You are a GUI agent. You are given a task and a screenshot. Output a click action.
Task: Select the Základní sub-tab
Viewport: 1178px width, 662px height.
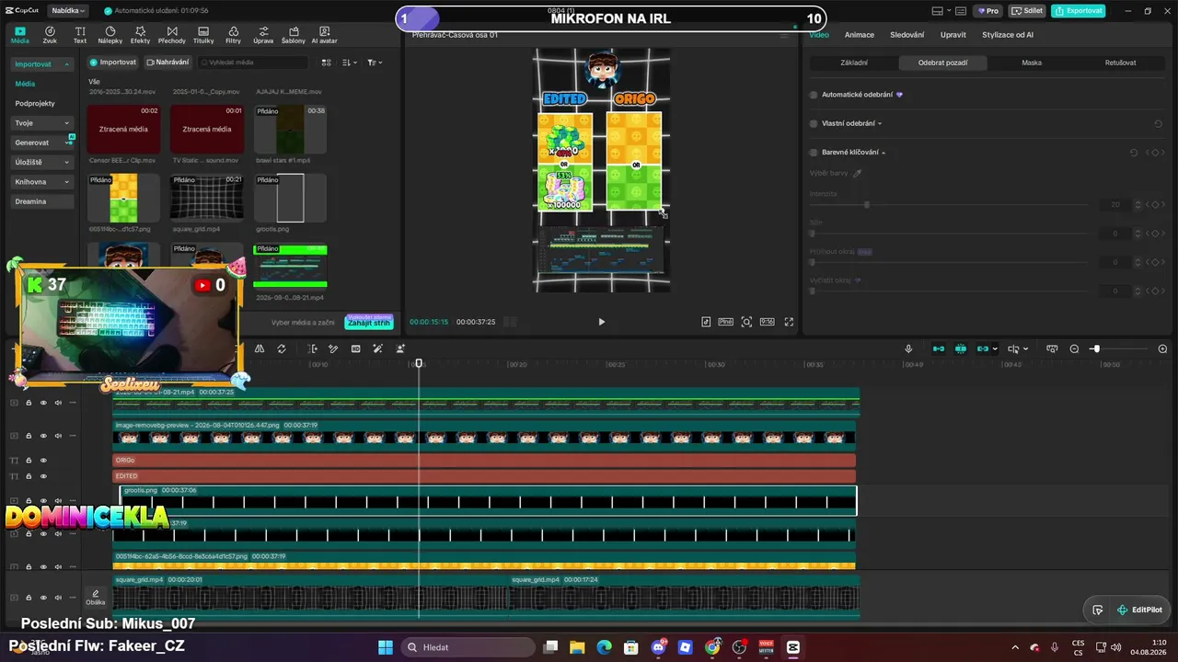(x=854, y=63)
